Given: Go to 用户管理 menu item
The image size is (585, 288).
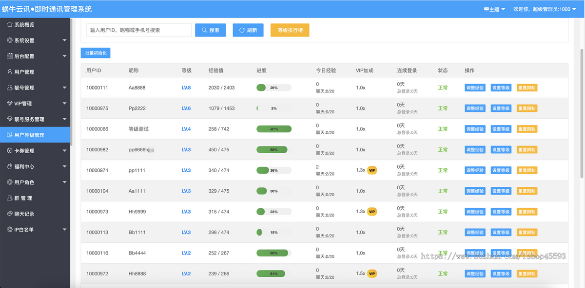Looking at the screenshot, I should [35, 72].
